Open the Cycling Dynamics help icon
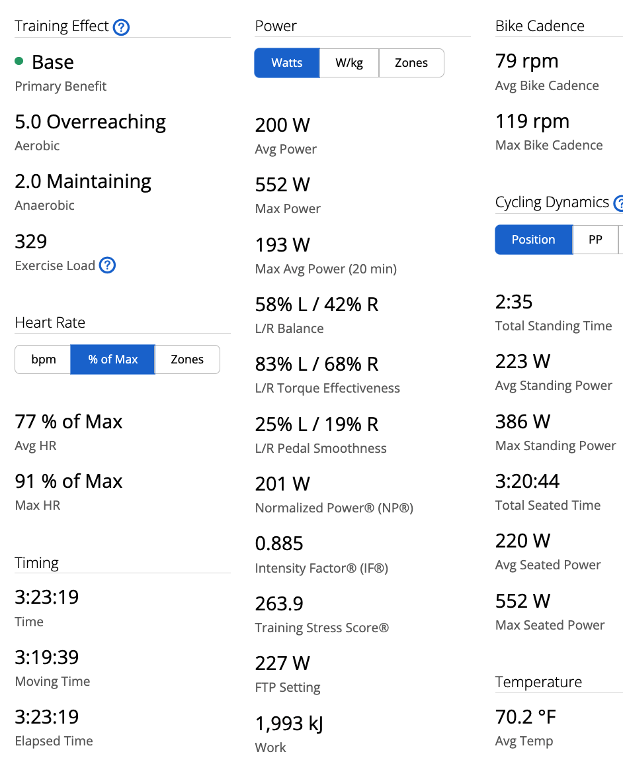Image resolution: width=623 pixels, height=760 pixels. (x=619, y=203)
